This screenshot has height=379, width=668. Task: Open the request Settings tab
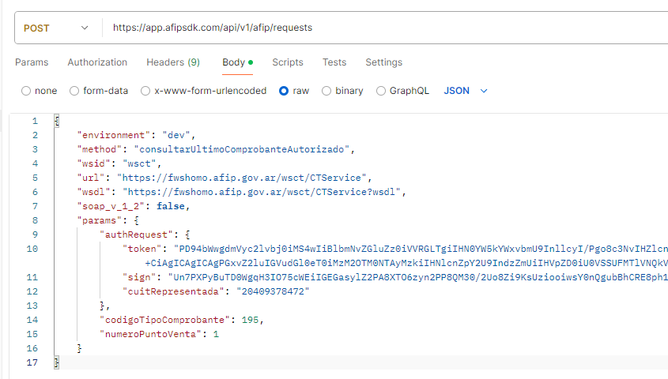point(383,62)
